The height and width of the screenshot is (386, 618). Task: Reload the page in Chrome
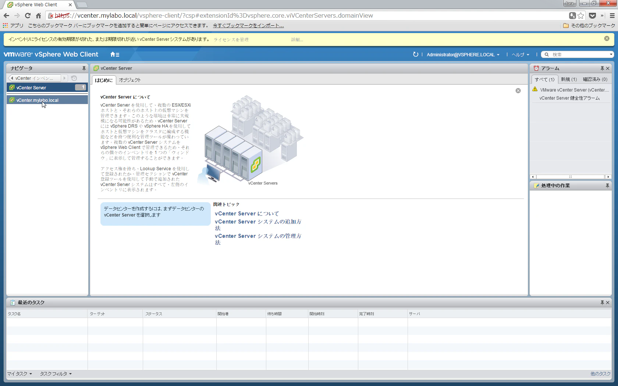click(28, 15)
